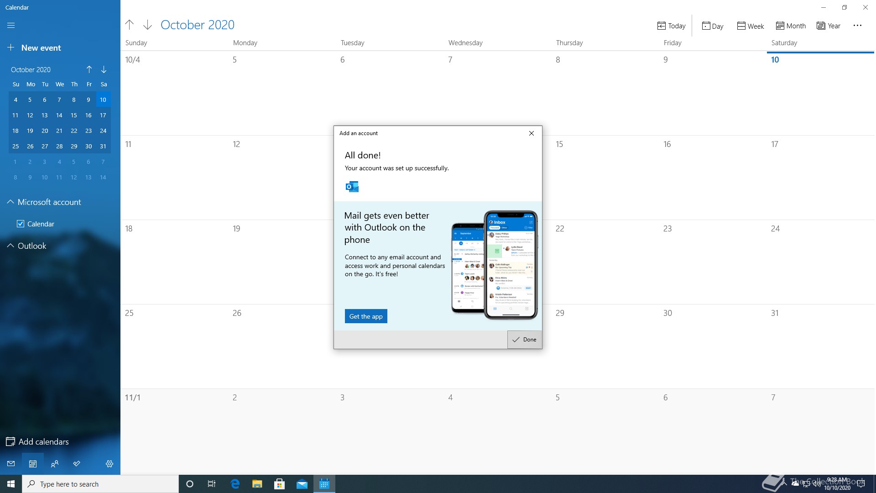Viewport: 876px width, 493px height.
Task: Mini calendar previous month arrow
Action: coord(89,69)
